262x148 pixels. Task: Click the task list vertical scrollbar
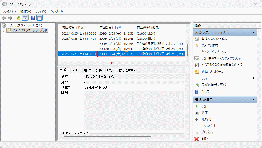188,50
